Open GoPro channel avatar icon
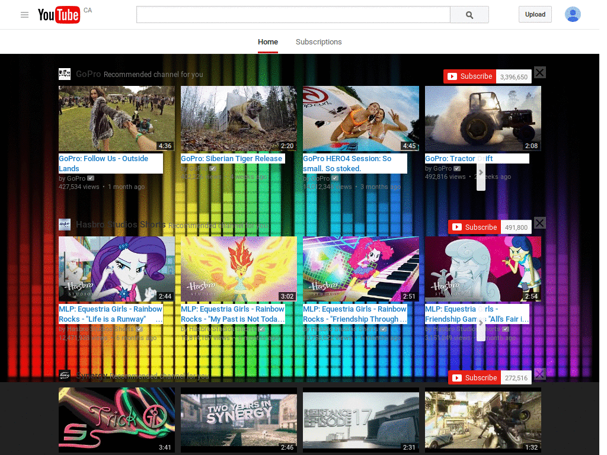 tap(65, 74)
